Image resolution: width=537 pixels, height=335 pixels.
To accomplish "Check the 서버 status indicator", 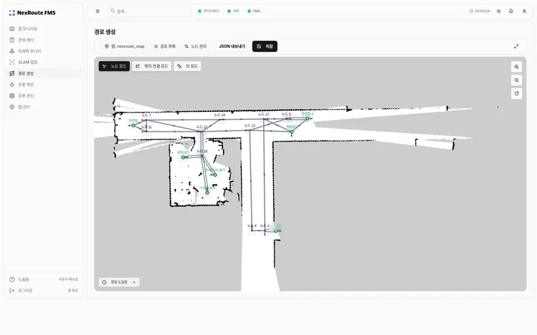I will 233,11.
